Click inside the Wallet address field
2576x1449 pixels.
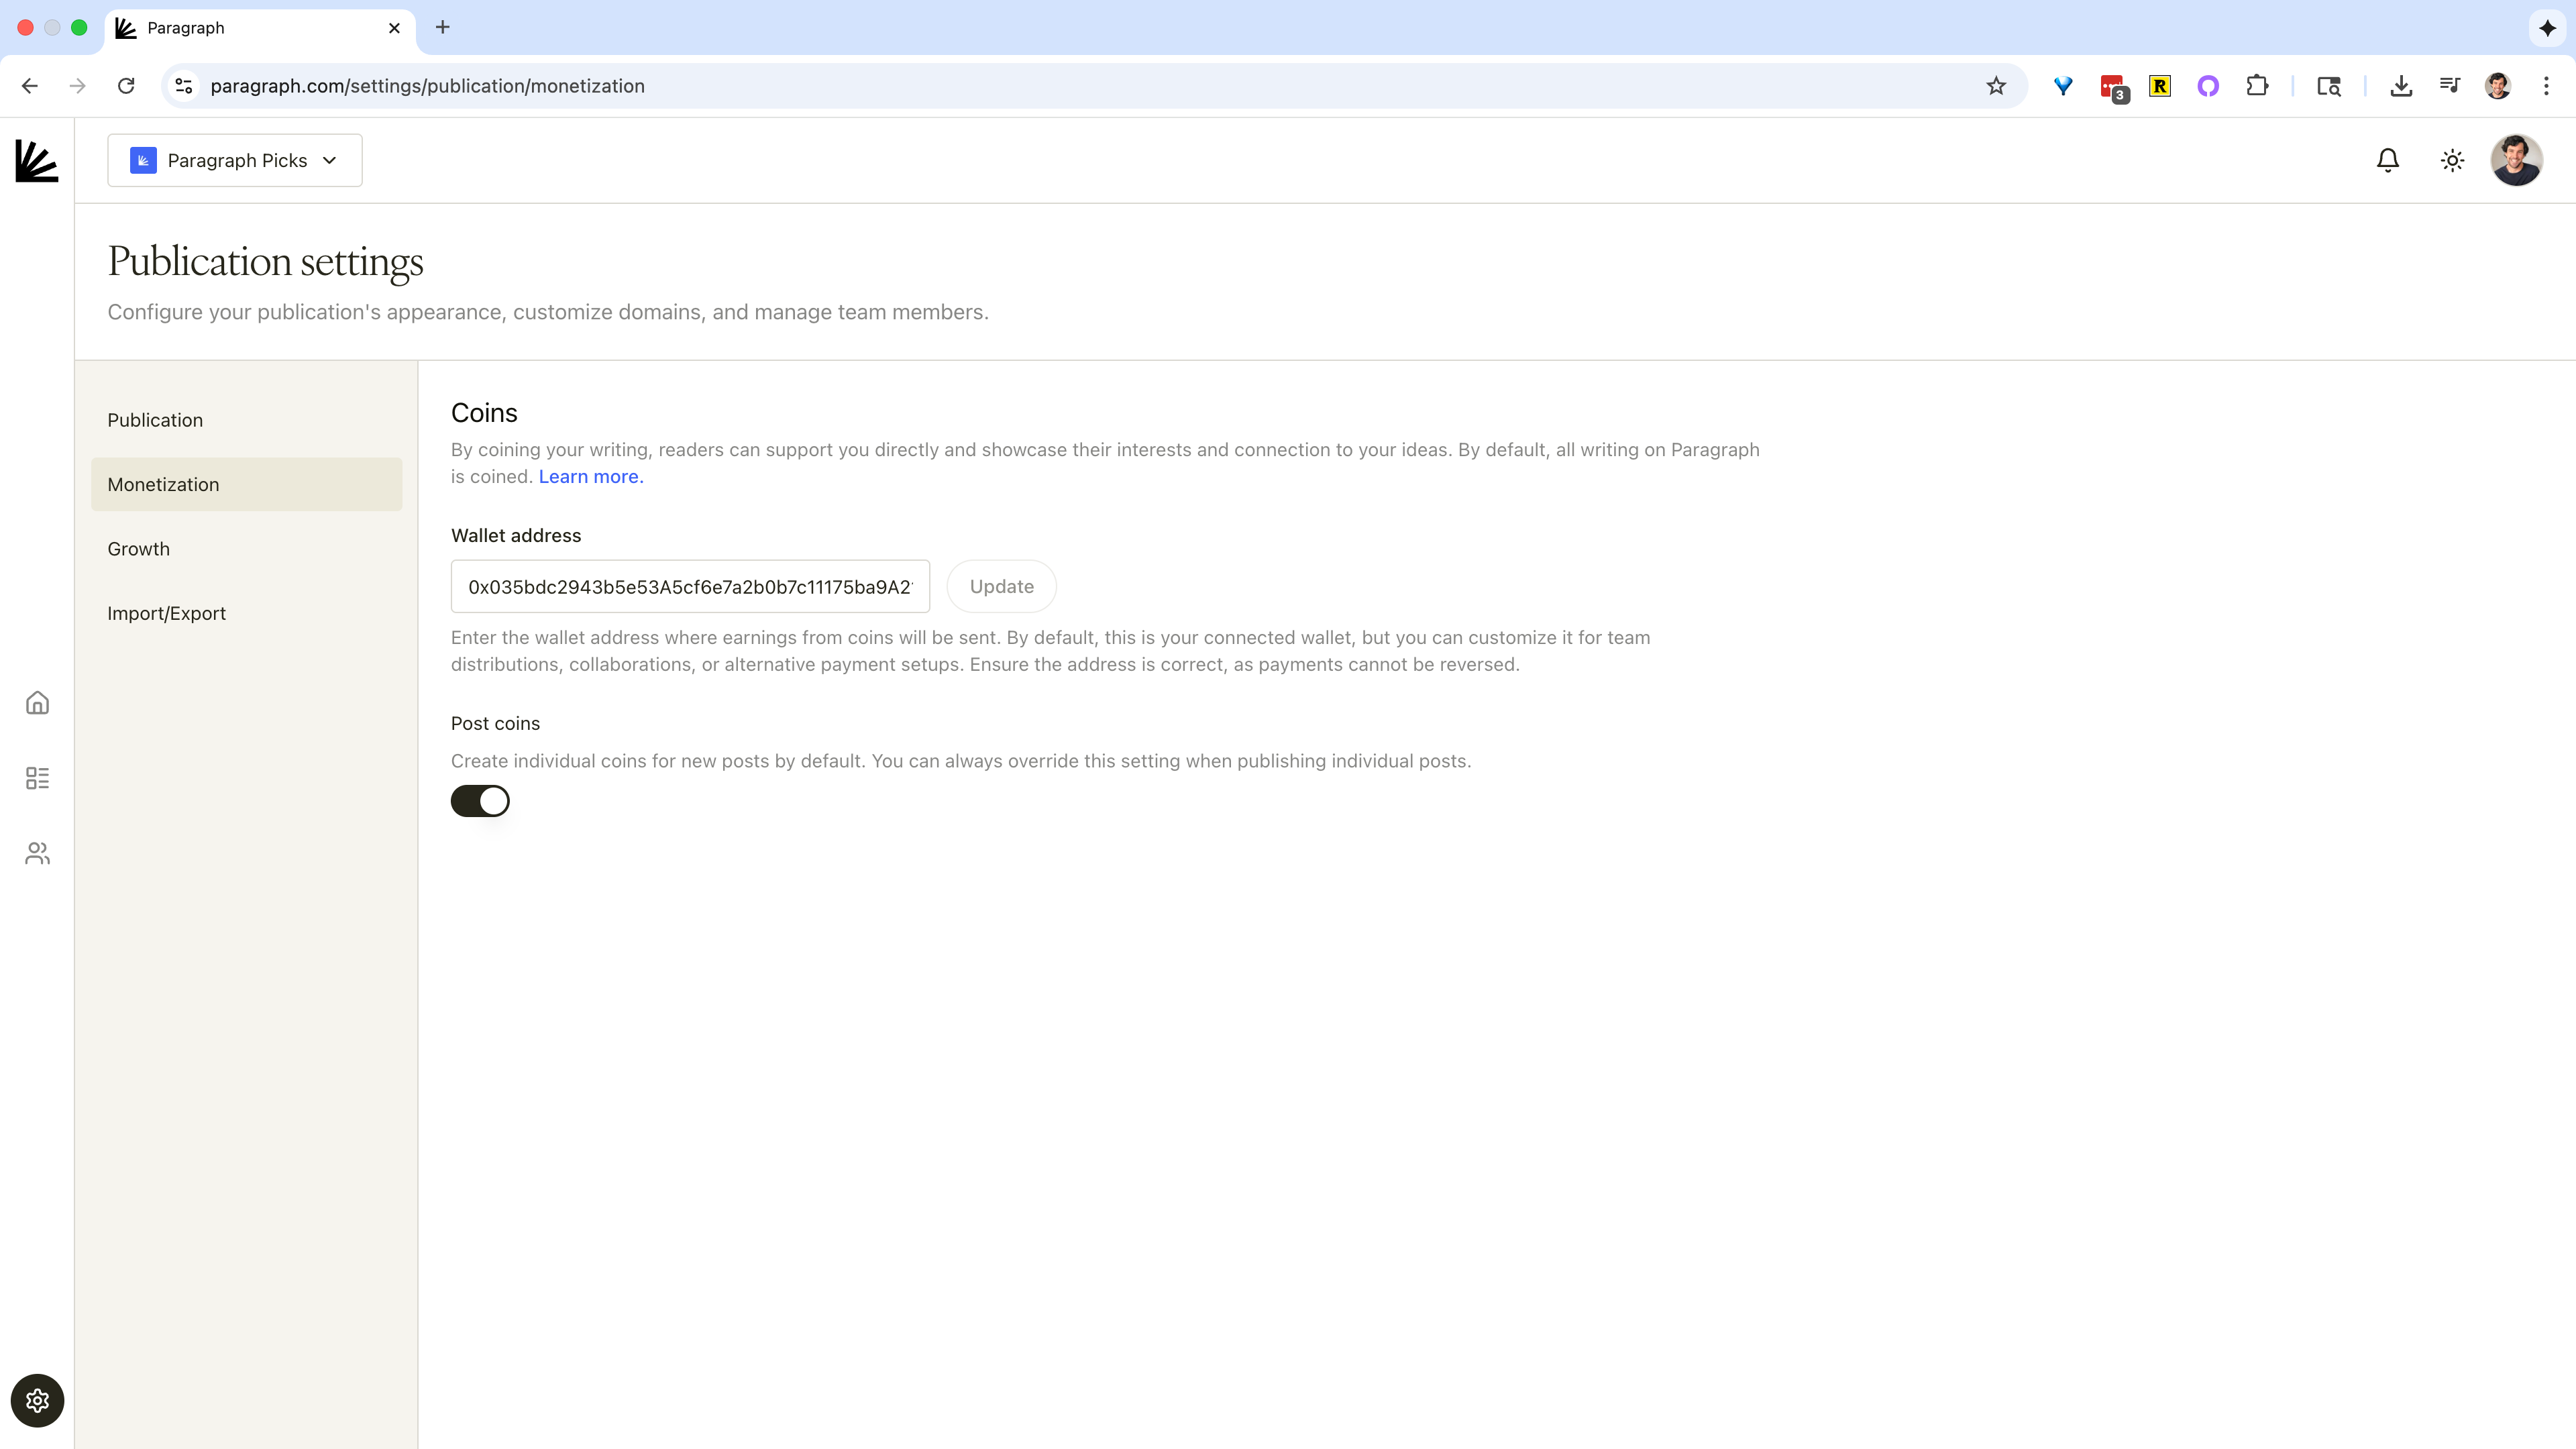[x=689, y=586]
